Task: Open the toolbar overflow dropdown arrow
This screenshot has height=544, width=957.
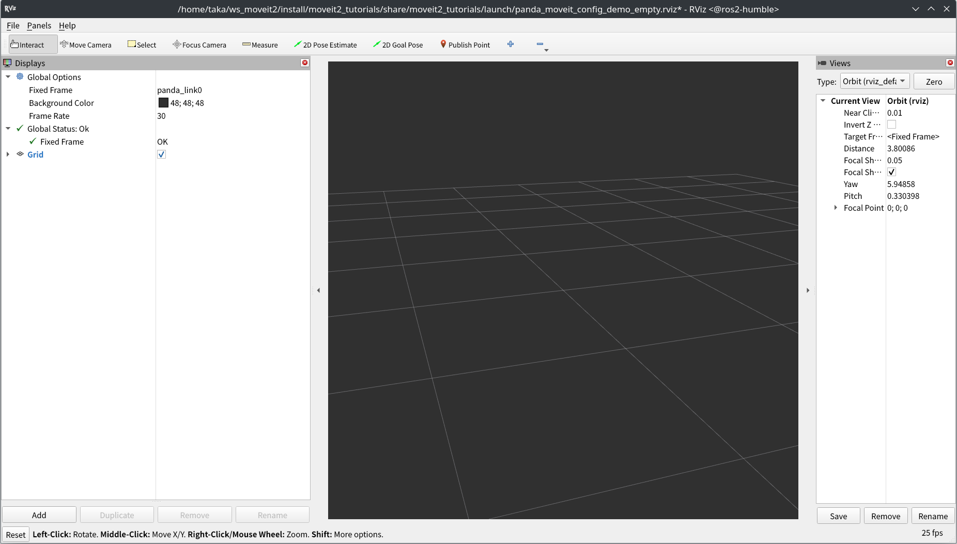Action: pos(546,50)
